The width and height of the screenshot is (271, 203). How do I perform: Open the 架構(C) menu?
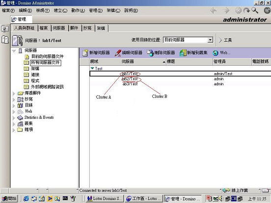click(x=113, y=10)
